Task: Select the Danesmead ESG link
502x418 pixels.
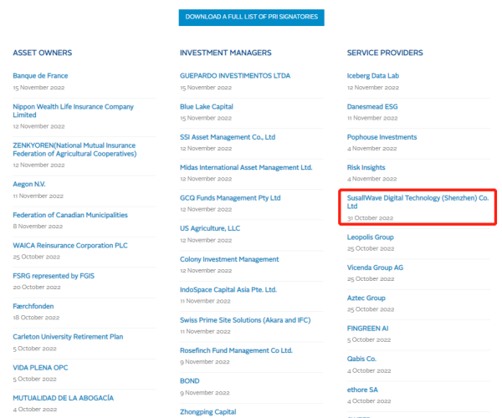Action: [372, 106]
